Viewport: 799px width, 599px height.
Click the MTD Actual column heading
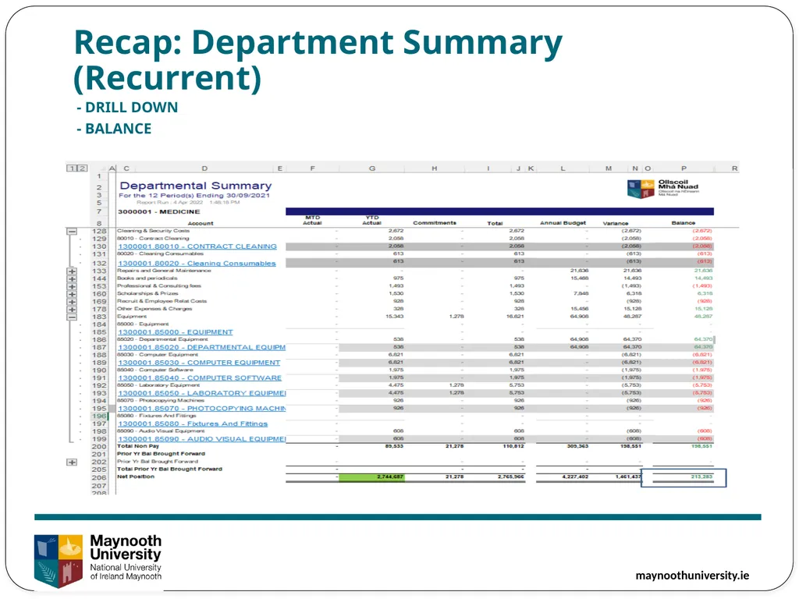[x=312, y=221]
